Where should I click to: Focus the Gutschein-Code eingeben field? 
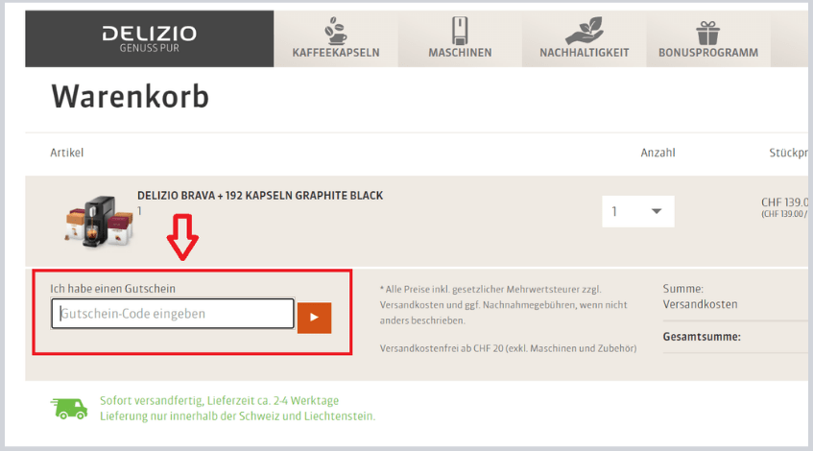[173, 314]
